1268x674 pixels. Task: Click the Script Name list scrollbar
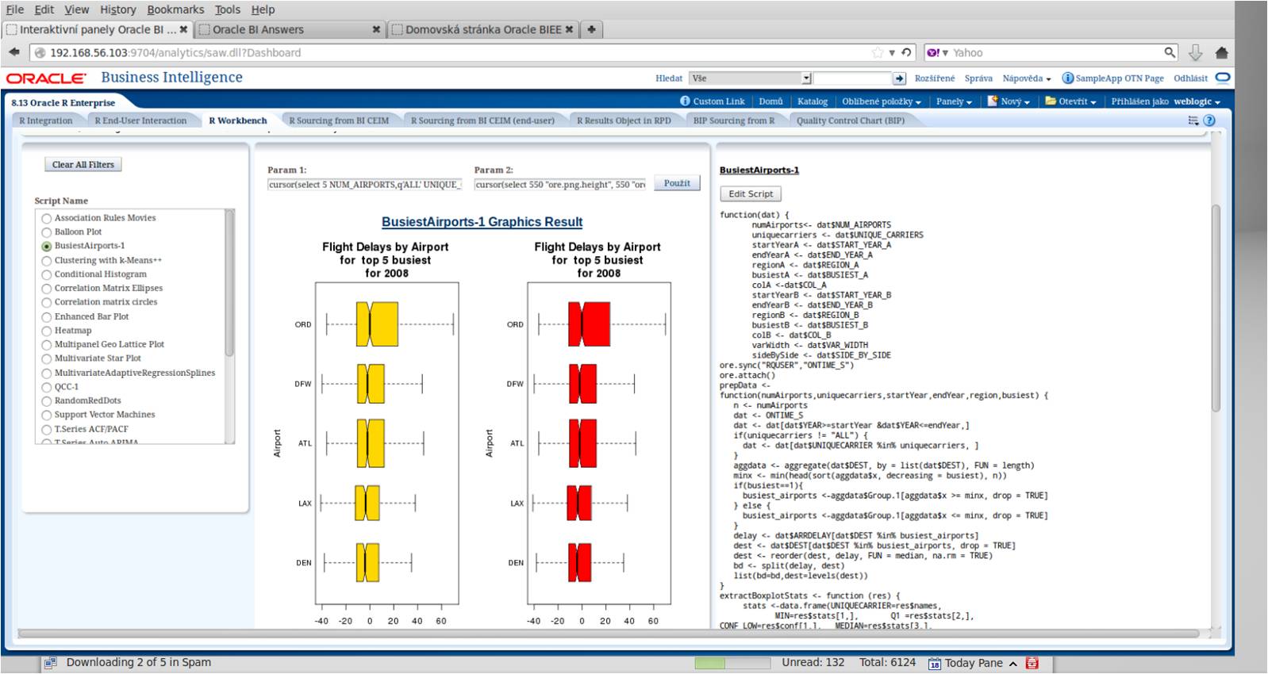(x=230, y=282)
